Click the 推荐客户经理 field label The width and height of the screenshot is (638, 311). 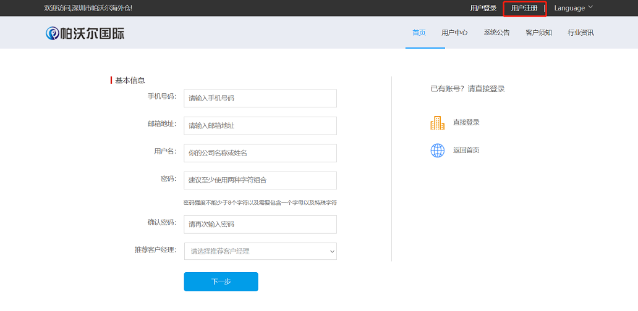click(x=155, y=250)
